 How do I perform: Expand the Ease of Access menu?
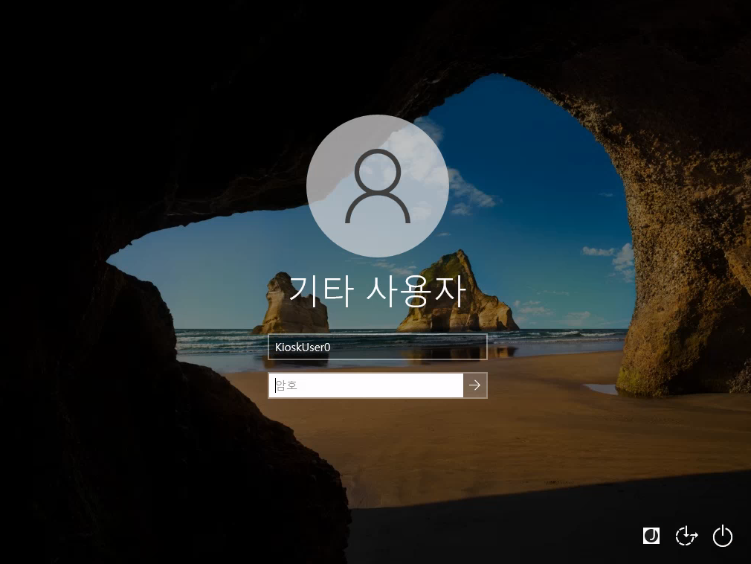click(686, 536)
